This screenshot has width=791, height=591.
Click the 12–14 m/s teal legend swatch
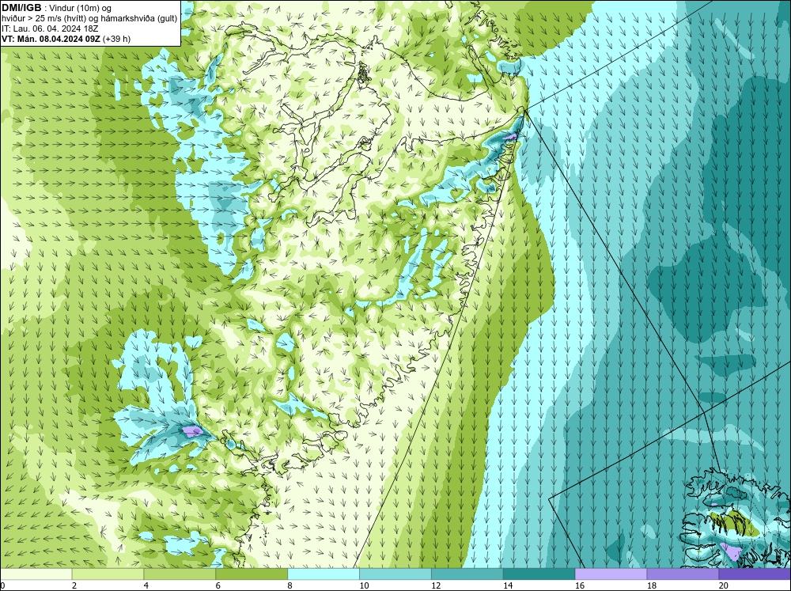[x=467, y=574]
